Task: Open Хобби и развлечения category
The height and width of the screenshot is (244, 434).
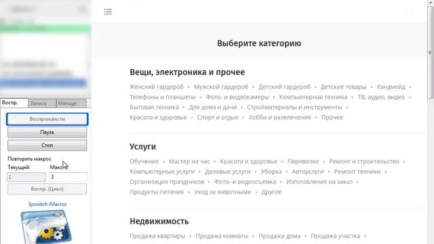Action: point(279,117)
